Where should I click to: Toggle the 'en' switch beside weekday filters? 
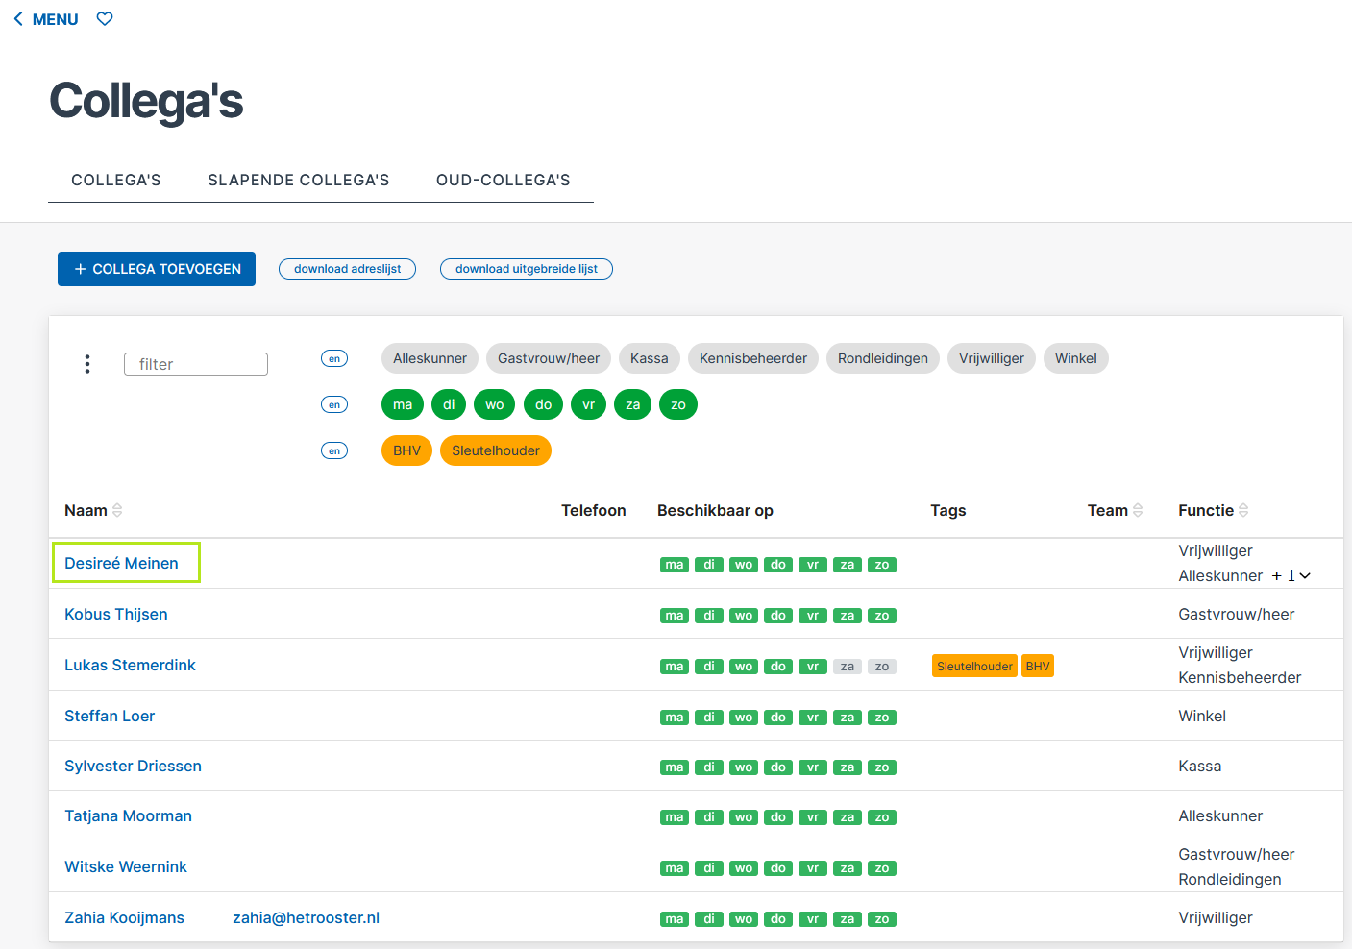[x=334, y=404]
